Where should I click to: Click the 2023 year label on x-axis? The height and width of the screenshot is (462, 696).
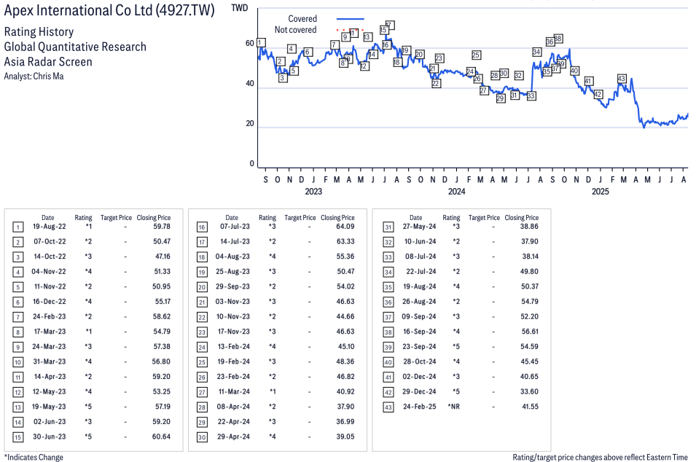pos(313,191)
